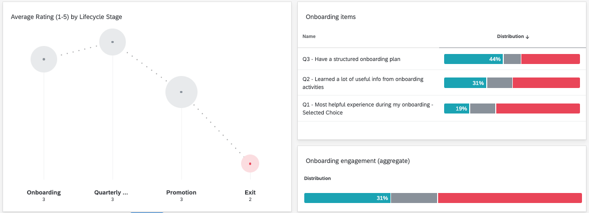Select the red Exit stage bubble
Screen dimensions: 589x213
coord(250,163)
